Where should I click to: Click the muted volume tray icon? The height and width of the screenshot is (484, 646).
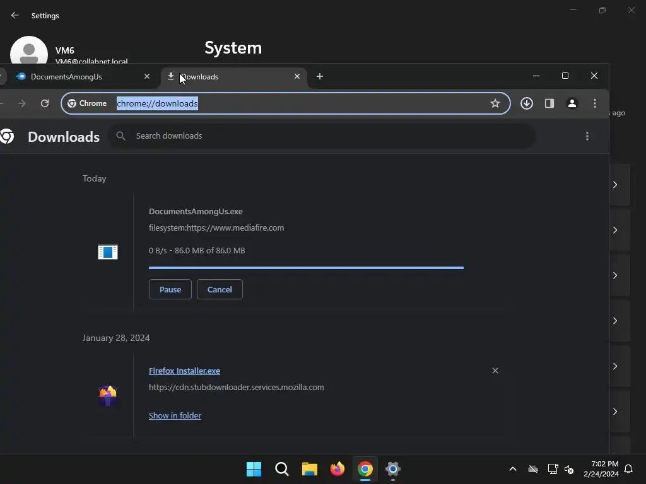coord(569,469)
